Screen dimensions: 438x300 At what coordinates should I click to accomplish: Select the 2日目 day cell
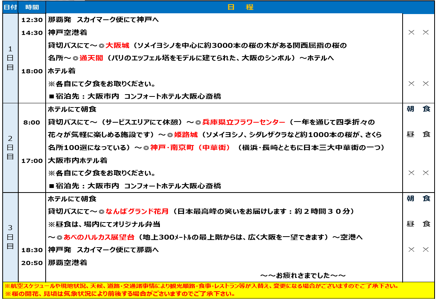10,147
